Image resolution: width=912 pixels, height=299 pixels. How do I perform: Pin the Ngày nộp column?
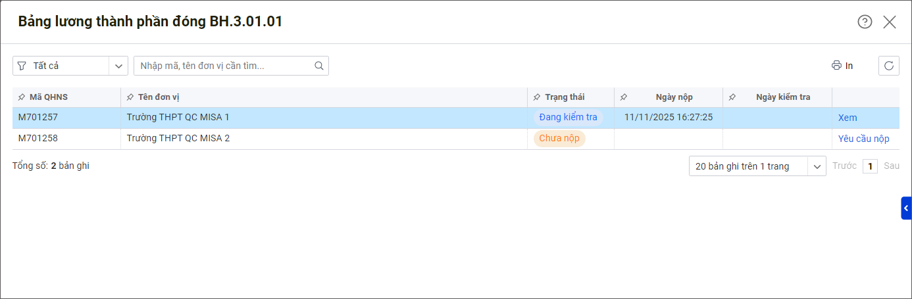tap(624, 97)
